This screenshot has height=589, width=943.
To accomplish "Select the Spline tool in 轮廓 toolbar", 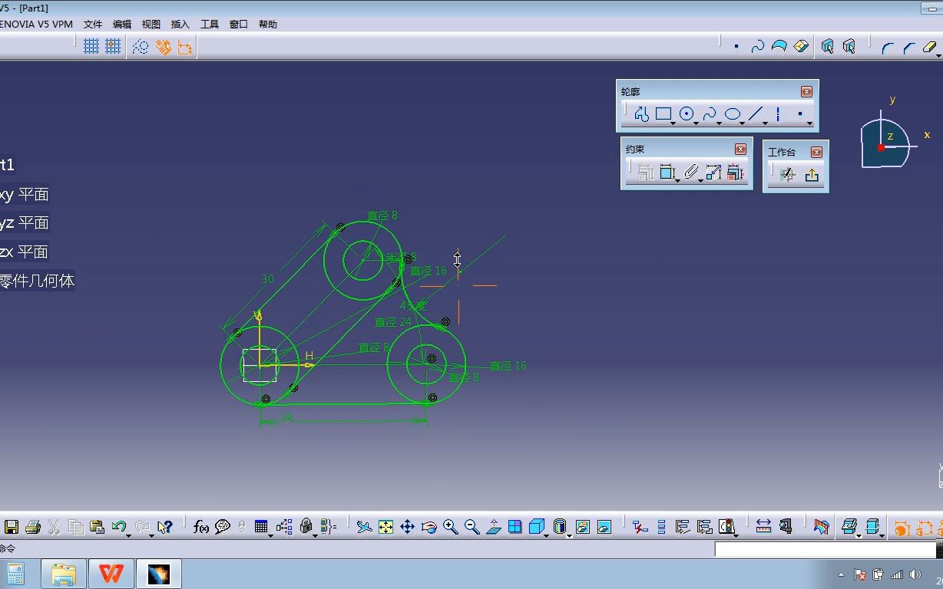I will 710,114.
